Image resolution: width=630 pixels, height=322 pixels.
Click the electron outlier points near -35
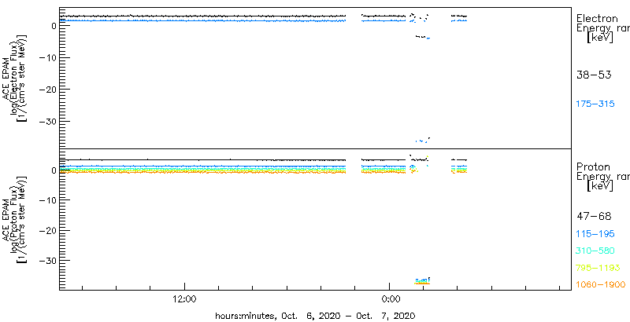pyautogui.click(x=423, y=140)
